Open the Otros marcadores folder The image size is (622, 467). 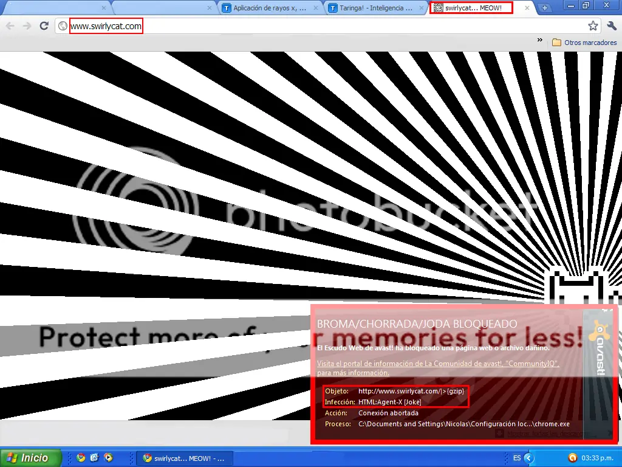[x=585, y=43]
